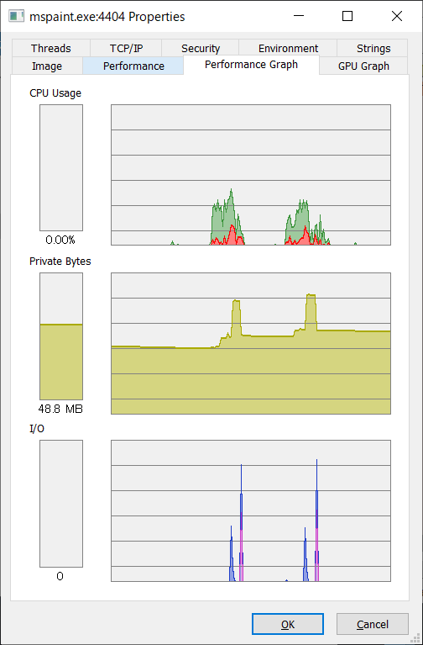Go to the Environment tab
Image resolution: width=423 pixels, height=645 pixels.
click(288, 49)
